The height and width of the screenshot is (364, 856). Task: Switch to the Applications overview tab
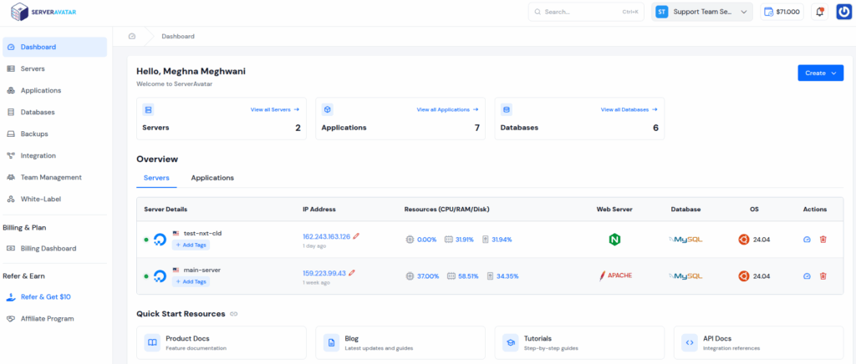[x=212, y=178]
